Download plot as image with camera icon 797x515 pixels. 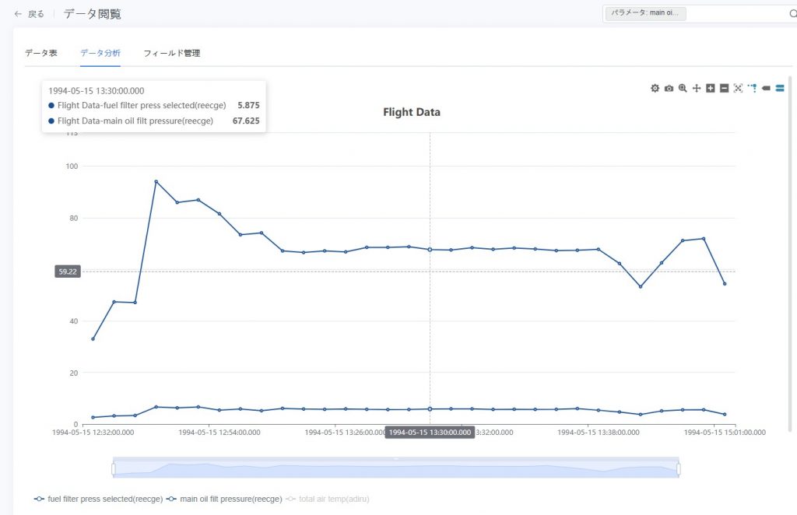(669, 89)
